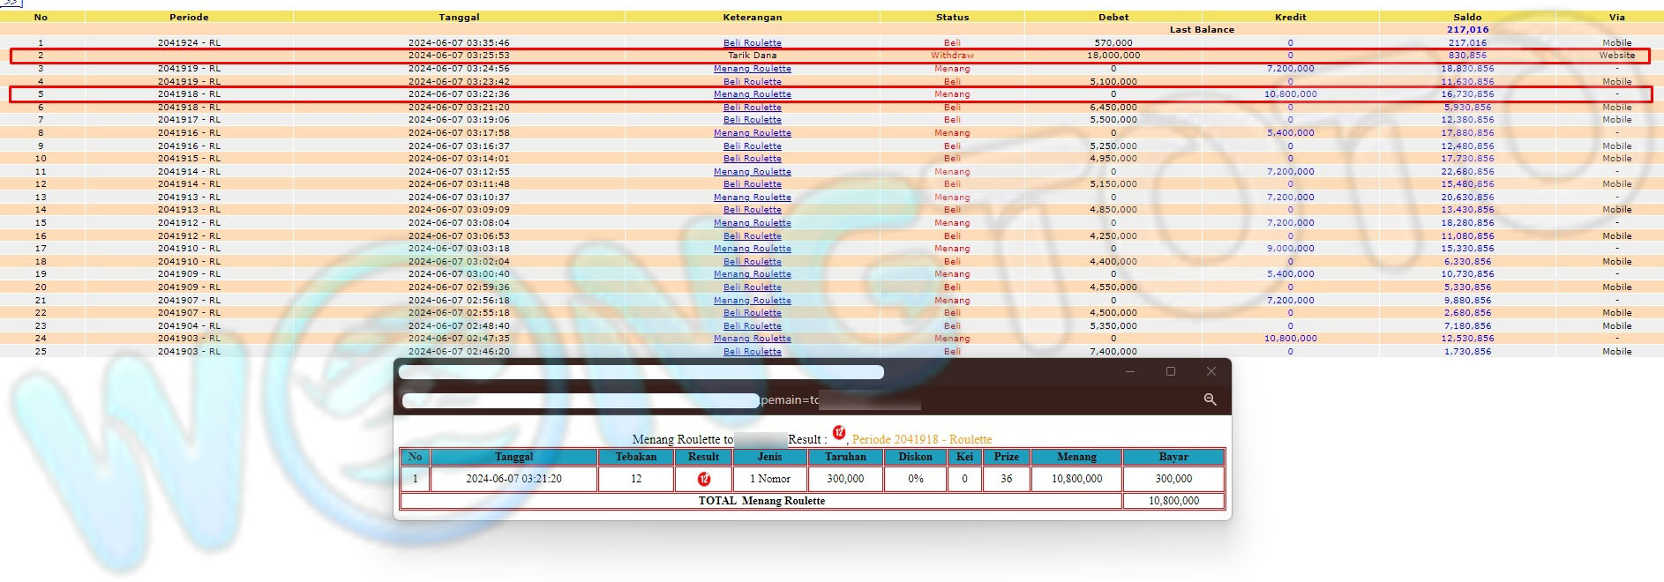Open Beli Roulette link in row 1
Screen dimensions: 1664x582
click(752, 43)
